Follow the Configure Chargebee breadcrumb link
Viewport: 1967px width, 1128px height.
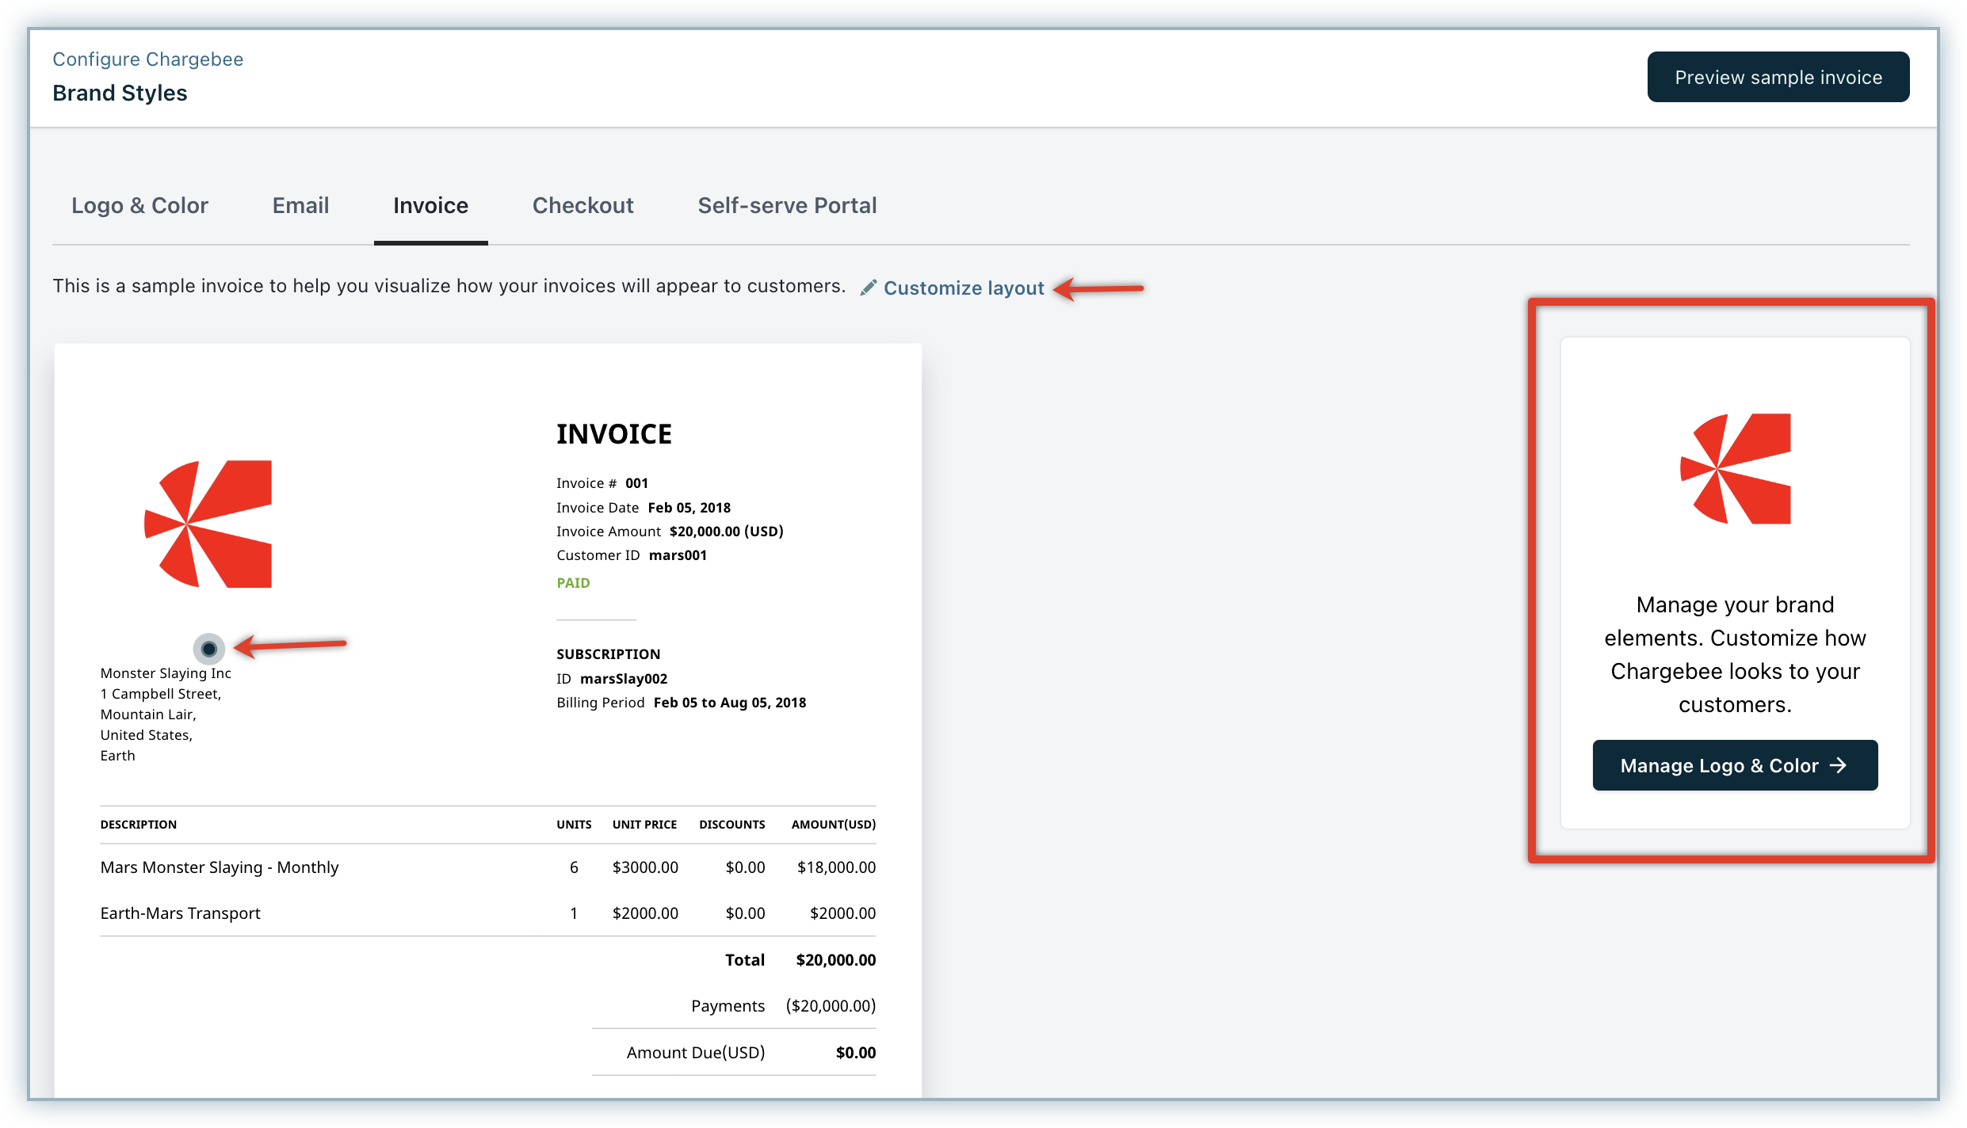[x=147, y=59]
